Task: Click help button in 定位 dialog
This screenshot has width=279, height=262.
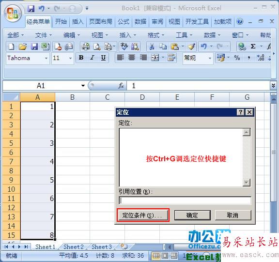Action: pyautogui.click(x=241, y=112)
